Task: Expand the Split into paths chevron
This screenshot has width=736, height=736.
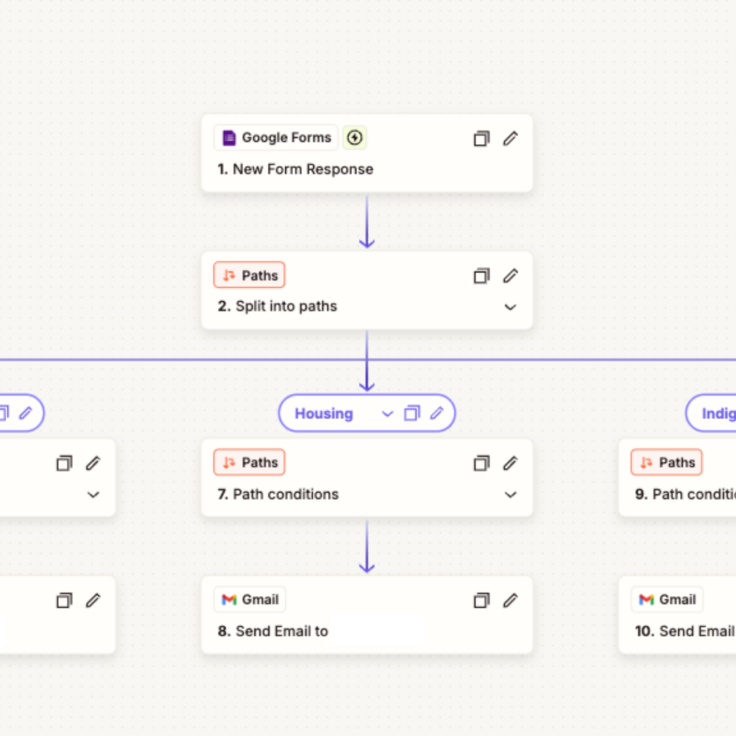Action: pos(510,307)
